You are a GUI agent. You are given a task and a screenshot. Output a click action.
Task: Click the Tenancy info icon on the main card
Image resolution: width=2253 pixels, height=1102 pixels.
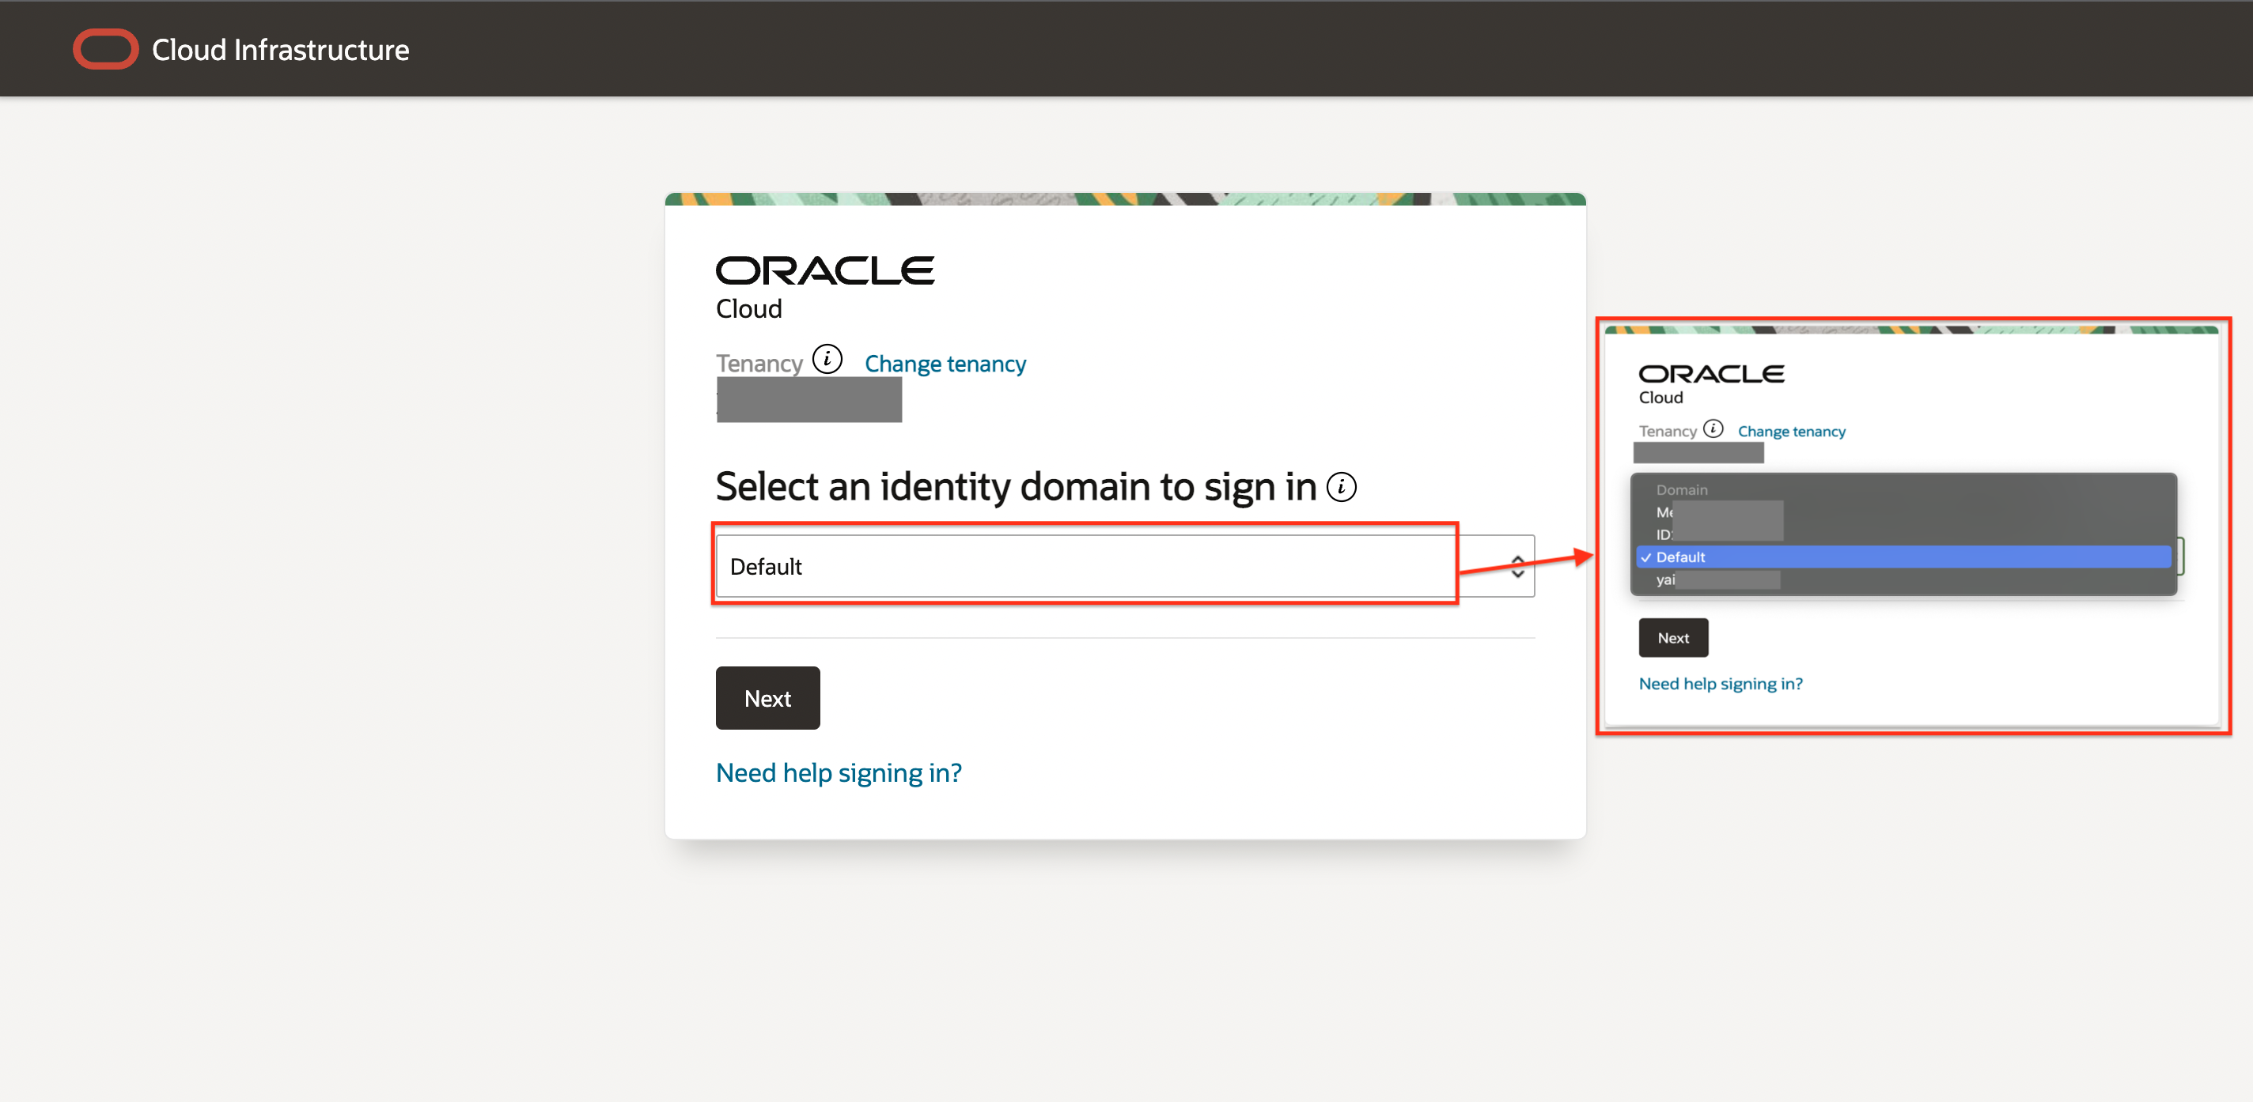point(827,359)
